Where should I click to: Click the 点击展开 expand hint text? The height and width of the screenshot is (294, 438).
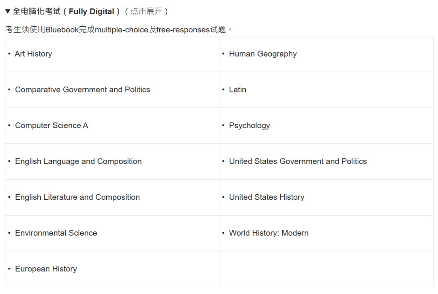tap(146, 11)
